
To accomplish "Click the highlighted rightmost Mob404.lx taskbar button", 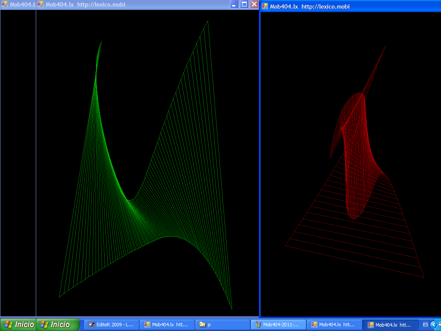I will pyautogui.click(x=390, y=325).
